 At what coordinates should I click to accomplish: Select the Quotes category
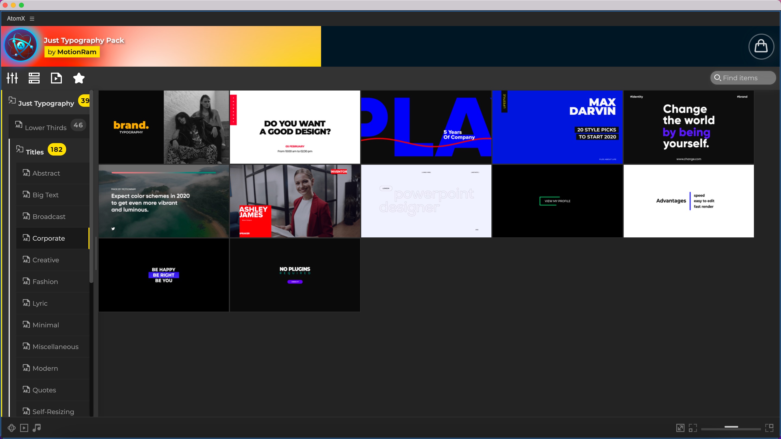(x=44, y=390)
